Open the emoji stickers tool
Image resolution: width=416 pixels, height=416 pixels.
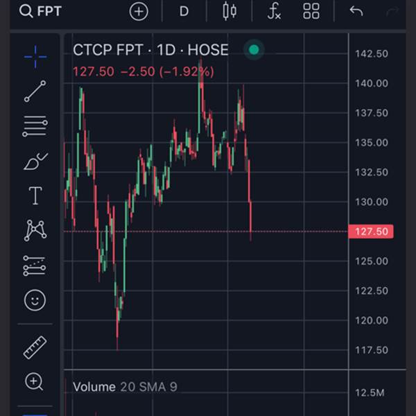35,300
